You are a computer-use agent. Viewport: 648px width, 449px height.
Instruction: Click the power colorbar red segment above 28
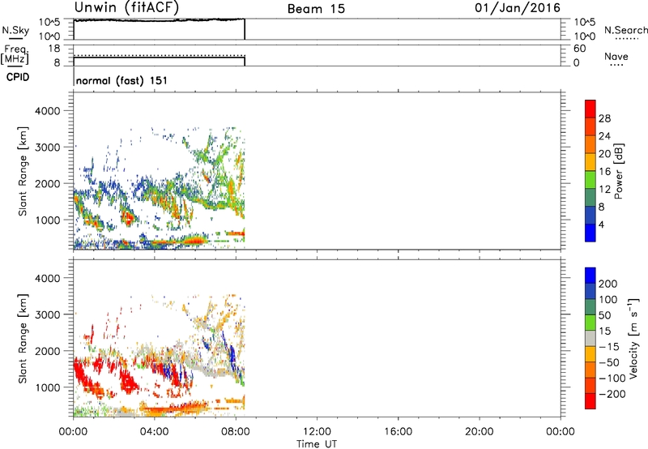click(x=590, y=107)
